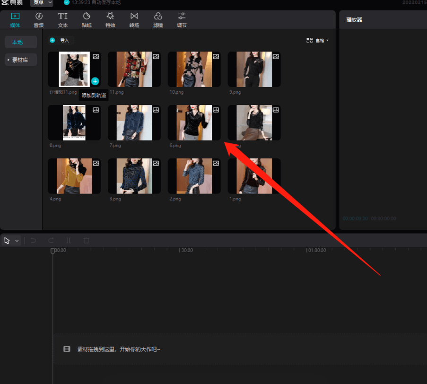Click the player timecode 00:00:00:00 display
This screenshot has width=427, height=384.
[355, 218]
